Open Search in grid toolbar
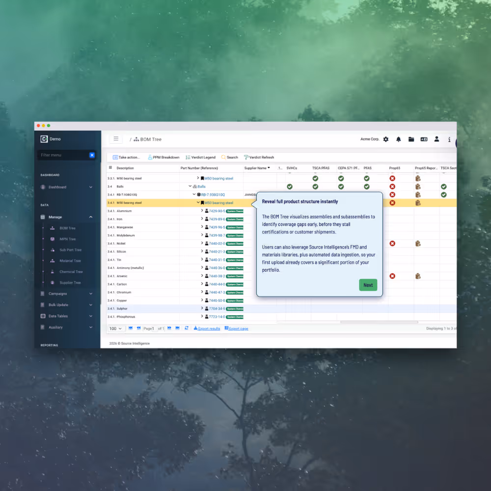The width and height of the screenshot is (491, 491). (229, 157)
